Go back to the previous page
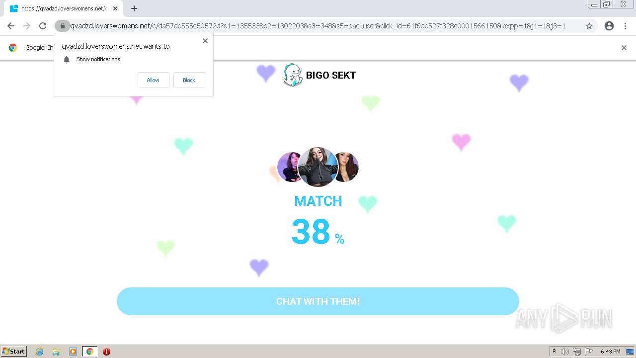The image size is (636, 358). [11, 26]
